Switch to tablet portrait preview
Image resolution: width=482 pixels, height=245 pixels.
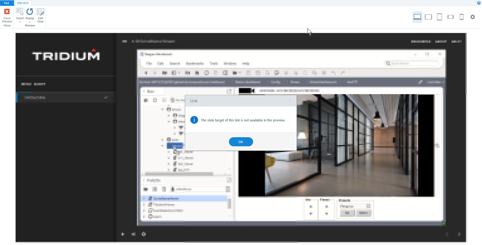(x=439, y=17)
